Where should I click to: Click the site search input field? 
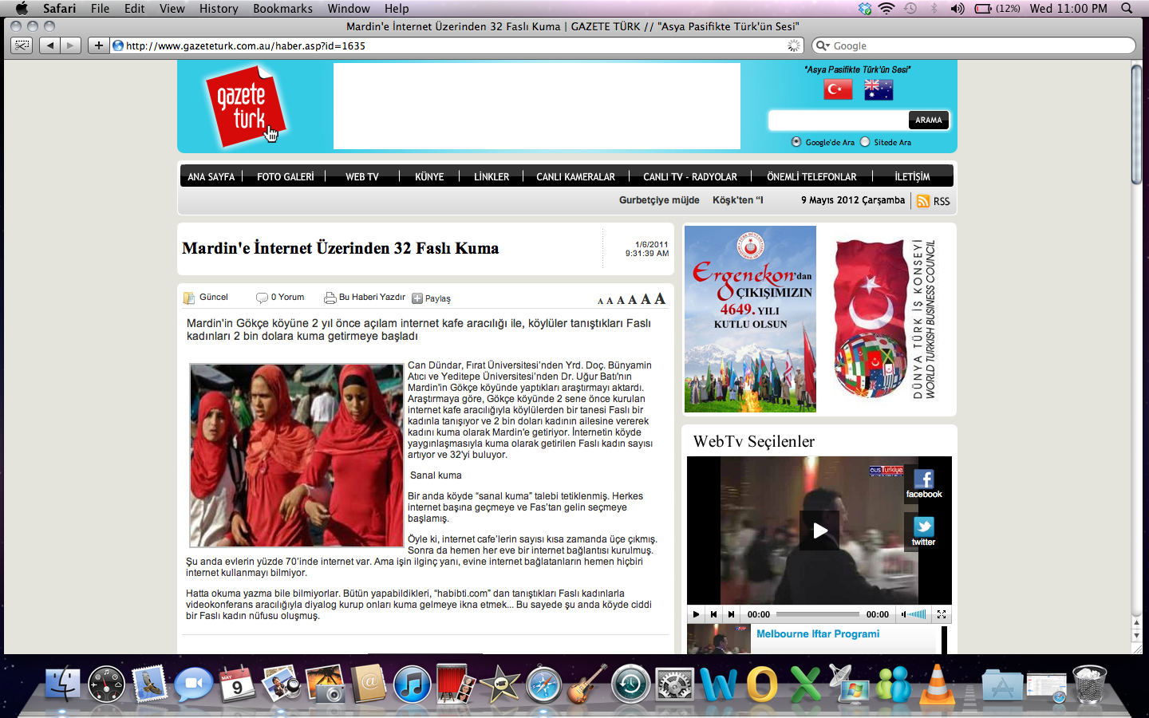(x=838, y=120)
